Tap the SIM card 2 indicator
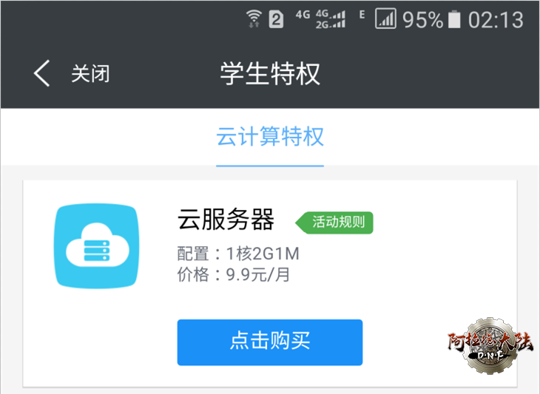The height and width of the screenshot is (394, 540). coord(276,20)
